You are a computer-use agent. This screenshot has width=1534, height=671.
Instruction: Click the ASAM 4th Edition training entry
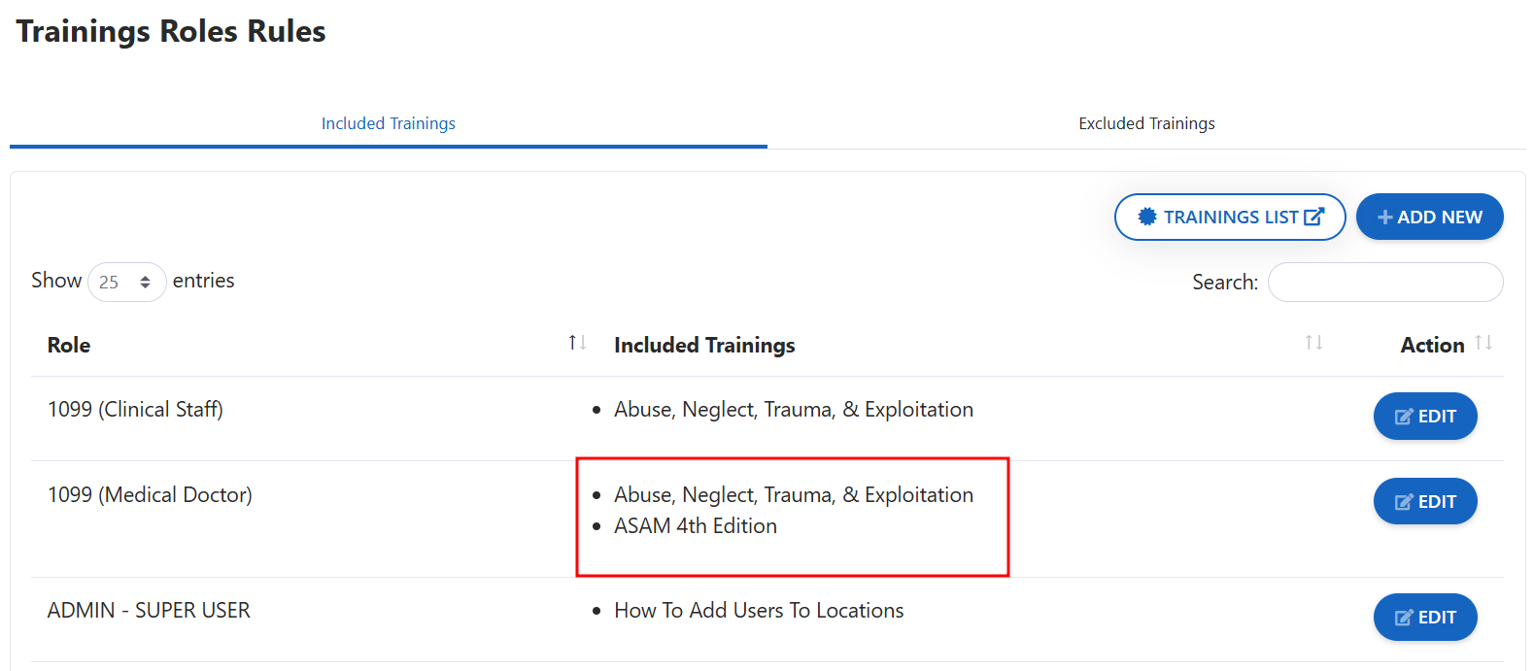pos(696,526)
